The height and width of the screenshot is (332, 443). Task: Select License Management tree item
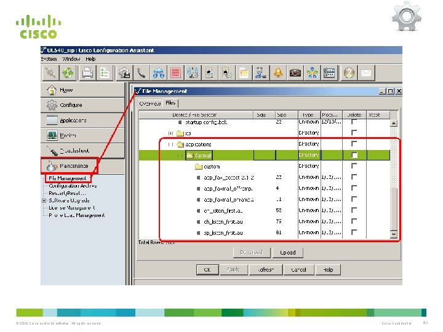point(72,208)
